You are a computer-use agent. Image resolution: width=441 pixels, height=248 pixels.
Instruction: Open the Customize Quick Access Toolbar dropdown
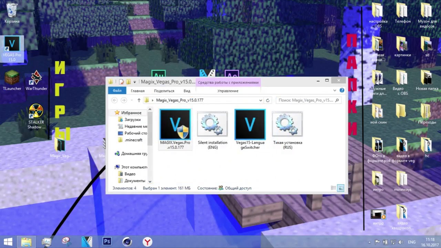[x=135, y=82]
